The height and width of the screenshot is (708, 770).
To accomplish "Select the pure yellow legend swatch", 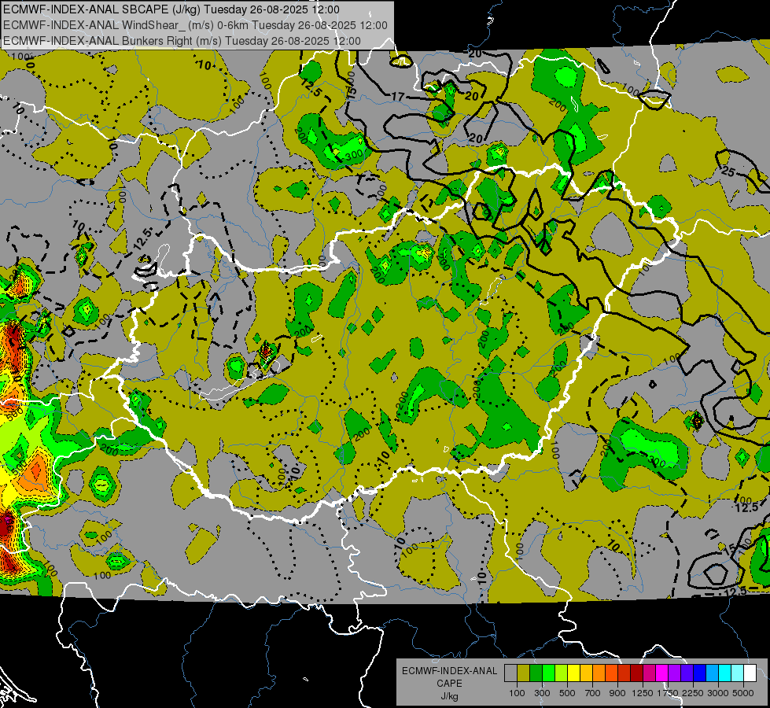I will pos(574,673).
